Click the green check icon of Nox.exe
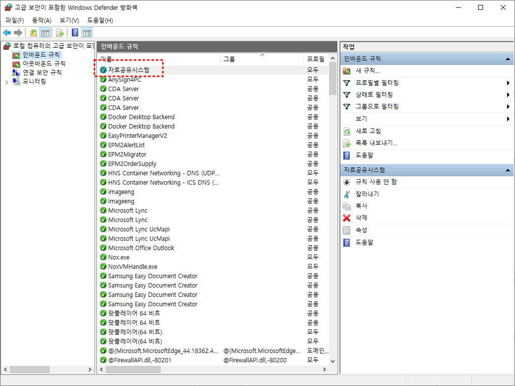This screenshot has width=515, height=386. click(103, 257)
